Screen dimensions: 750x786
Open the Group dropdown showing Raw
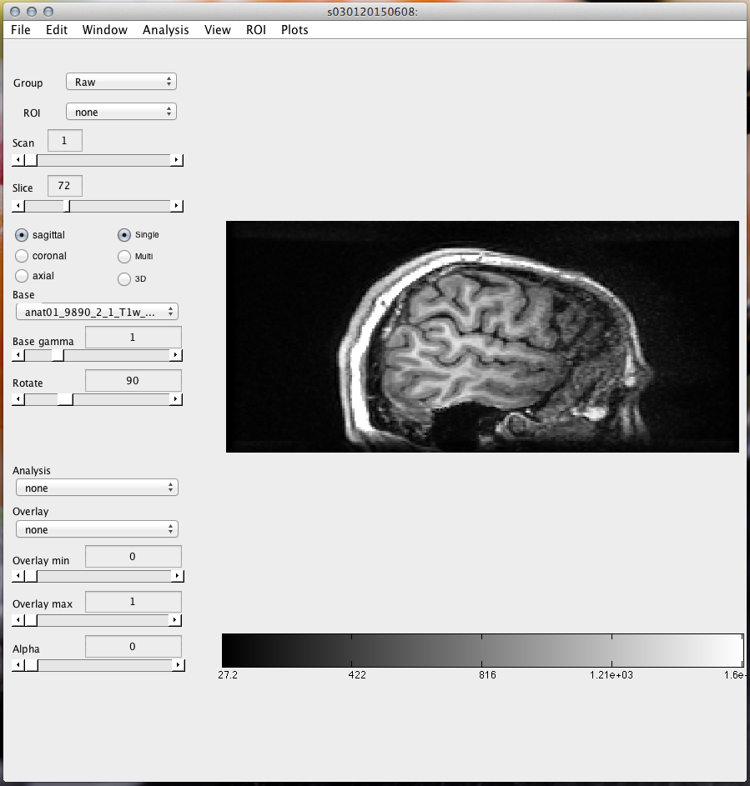[x=121, y=82]
